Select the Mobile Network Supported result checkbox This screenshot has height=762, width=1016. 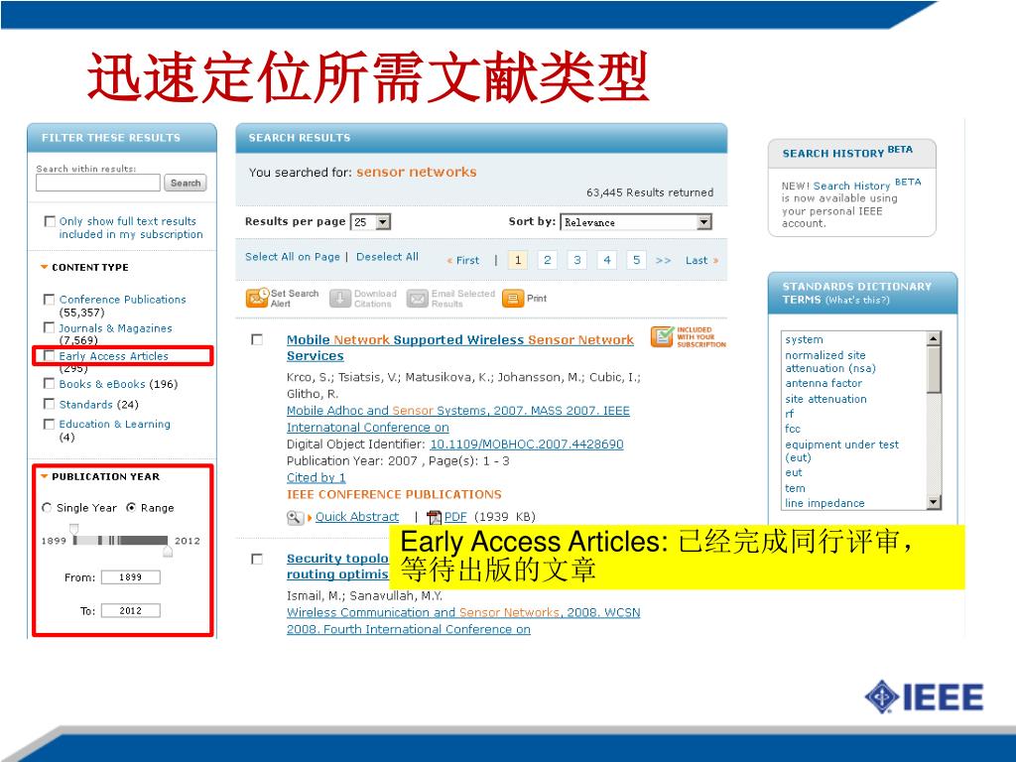[257, 339]
